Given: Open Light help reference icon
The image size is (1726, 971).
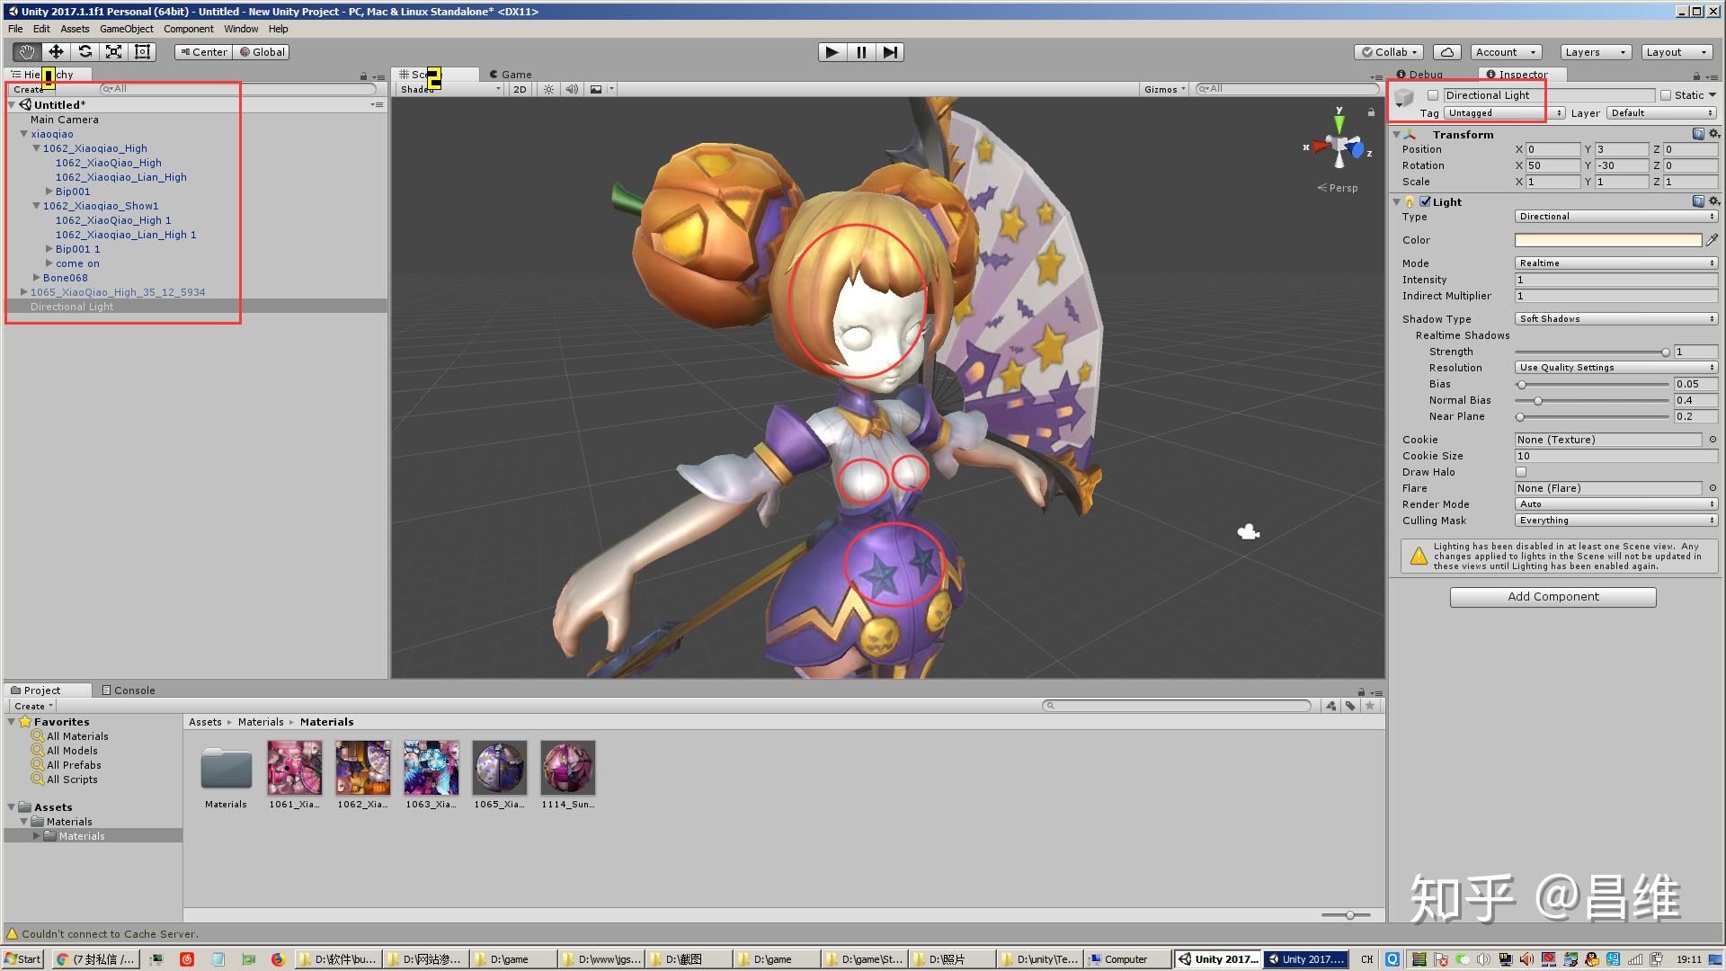Looking at the screenshot, I should (1698, 201).
